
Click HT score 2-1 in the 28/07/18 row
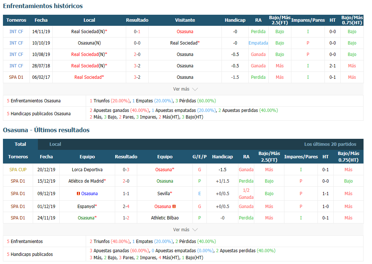tap(332, 66)
